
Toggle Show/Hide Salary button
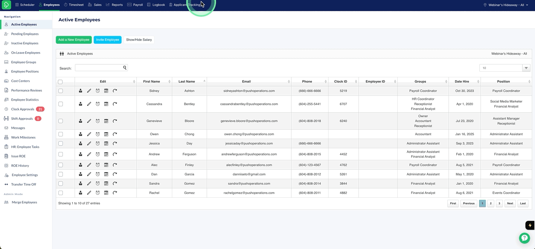[139, 40]
